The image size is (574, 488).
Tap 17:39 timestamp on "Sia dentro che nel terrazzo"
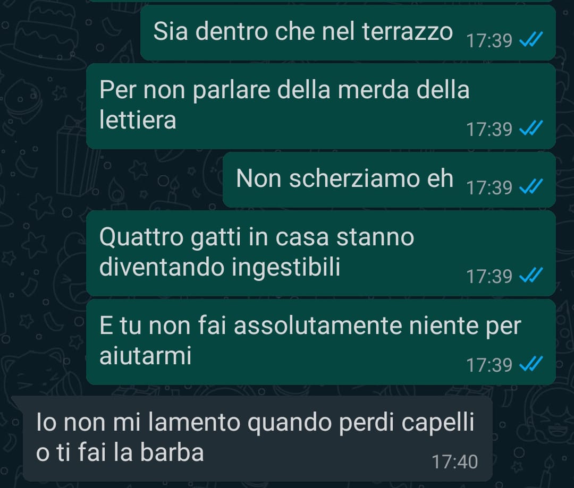click(489, 40)
